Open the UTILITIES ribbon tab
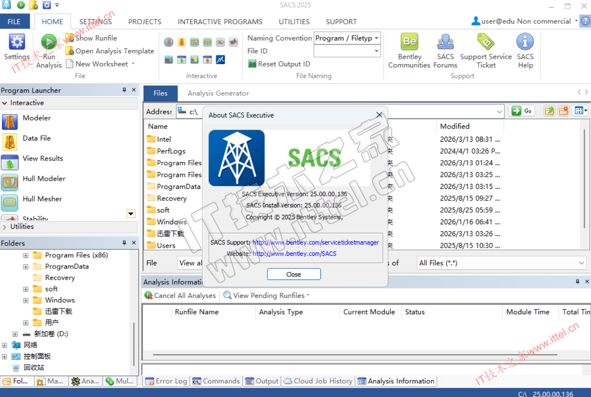The height and width of the screenshot is (397, 591). pos(294,22)
